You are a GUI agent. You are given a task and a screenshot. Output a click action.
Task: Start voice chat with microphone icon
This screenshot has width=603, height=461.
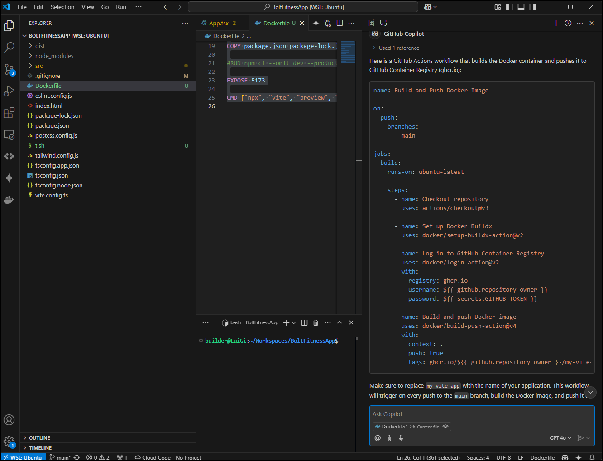click(401, 438)
